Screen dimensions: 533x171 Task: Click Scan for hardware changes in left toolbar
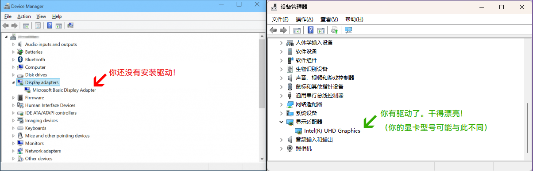[70, 26]
